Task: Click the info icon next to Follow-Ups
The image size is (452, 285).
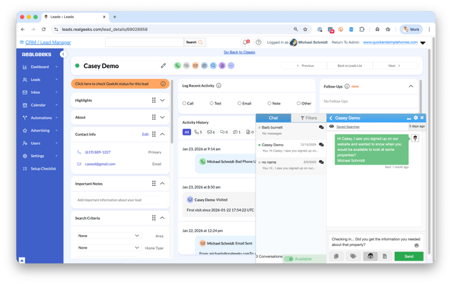Action: click(347, 86)
